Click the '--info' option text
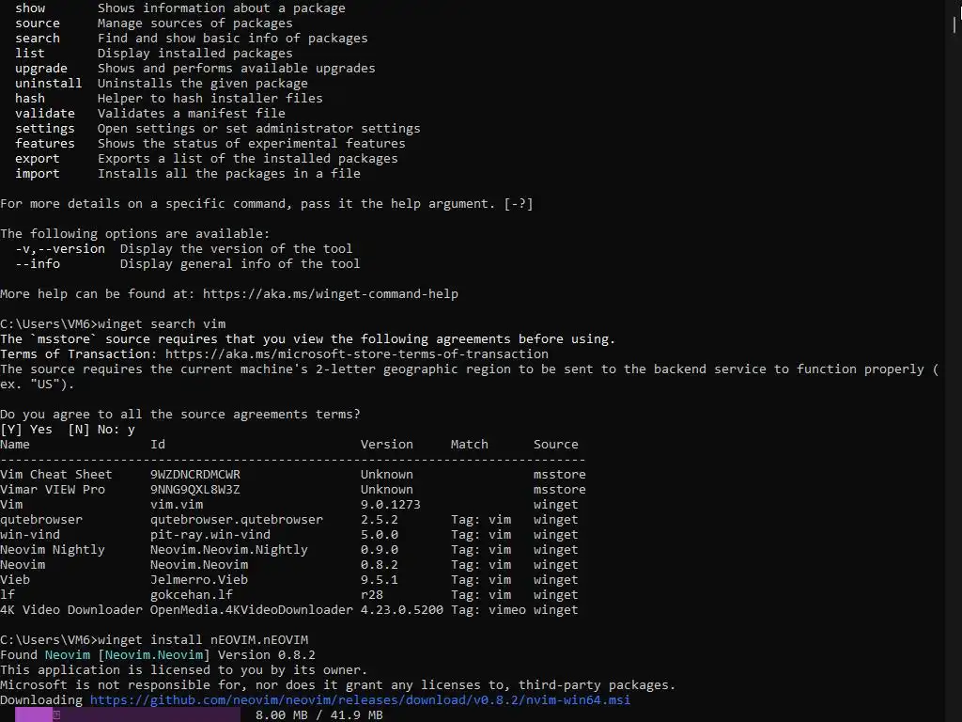This screenshot has width=962, height=722. click(x=38, y=264)
